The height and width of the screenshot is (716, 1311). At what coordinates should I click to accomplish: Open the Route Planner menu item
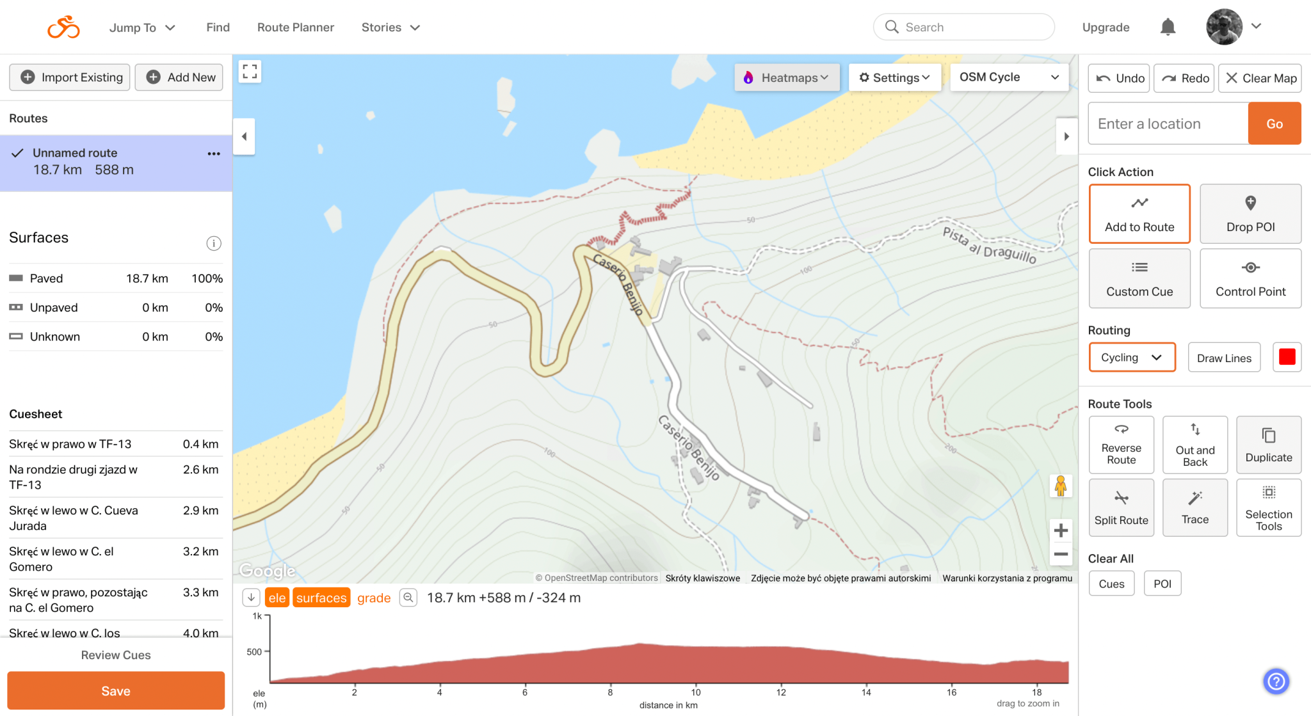coord(295,28)
